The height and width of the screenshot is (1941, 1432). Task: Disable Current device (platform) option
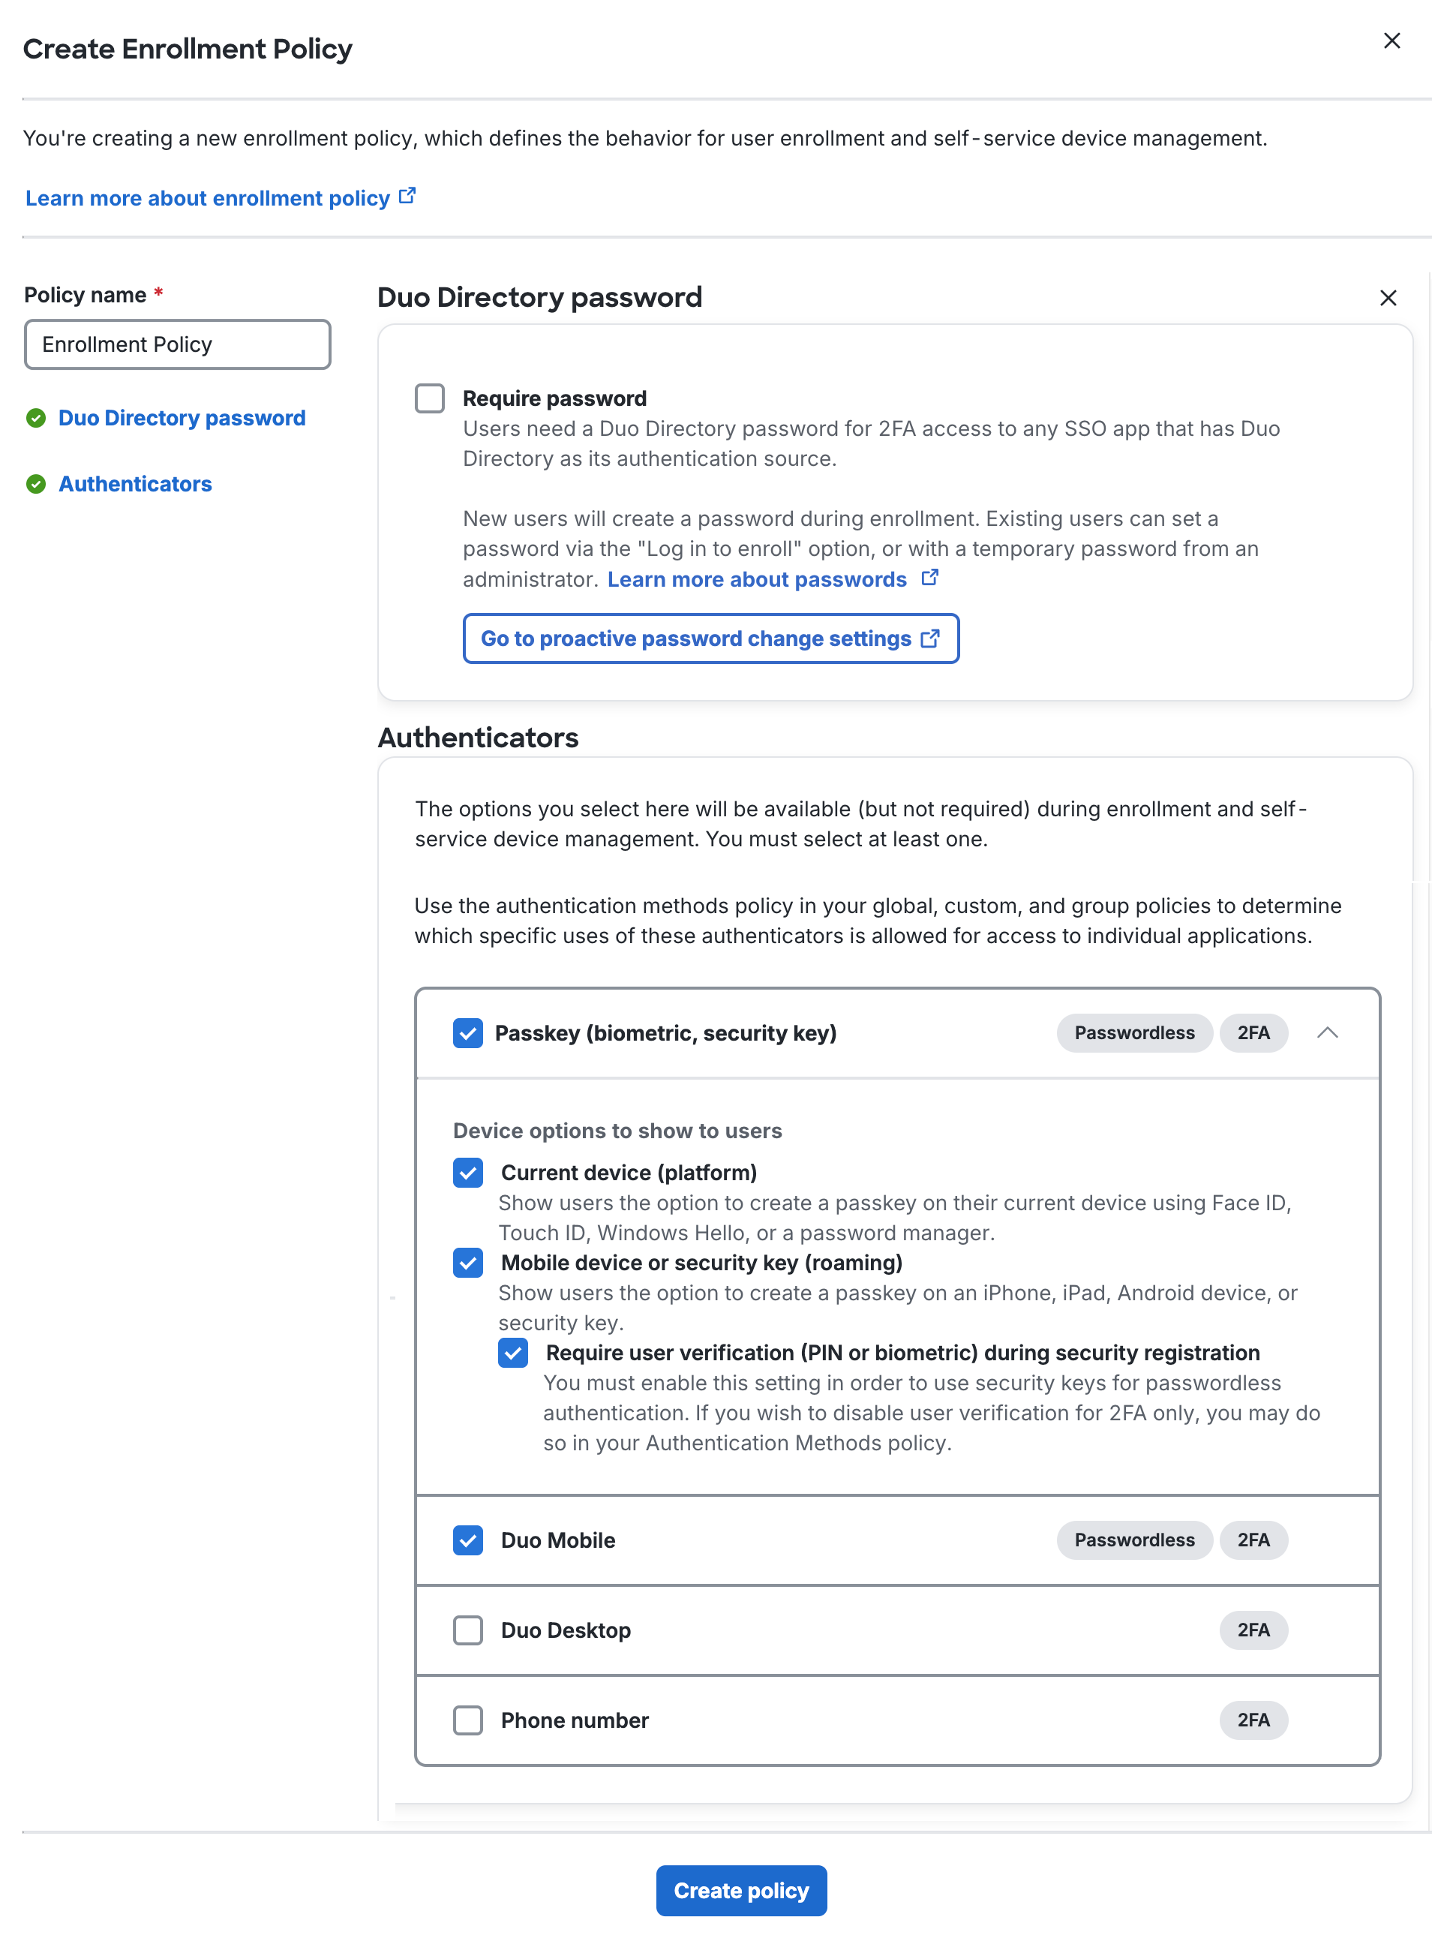(467, 1173)
